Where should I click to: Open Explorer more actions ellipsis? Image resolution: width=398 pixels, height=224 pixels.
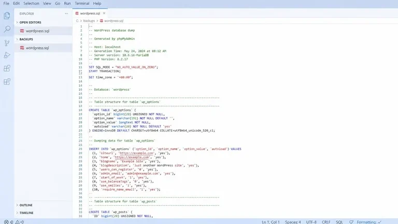66,13
